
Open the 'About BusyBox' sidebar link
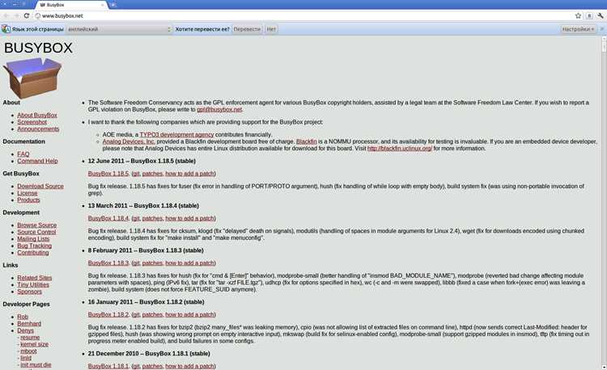pyautogui.click(x=37, y=115)
